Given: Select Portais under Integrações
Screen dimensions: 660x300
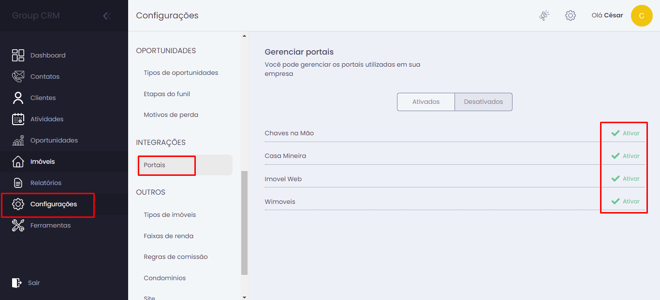Looking at the screenshot, I should pyautogui.click(x=184, y=165).
